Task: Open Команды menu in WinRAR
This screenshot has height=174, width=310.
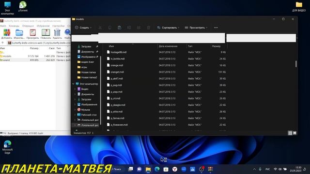Action: (x=14, y=26)
